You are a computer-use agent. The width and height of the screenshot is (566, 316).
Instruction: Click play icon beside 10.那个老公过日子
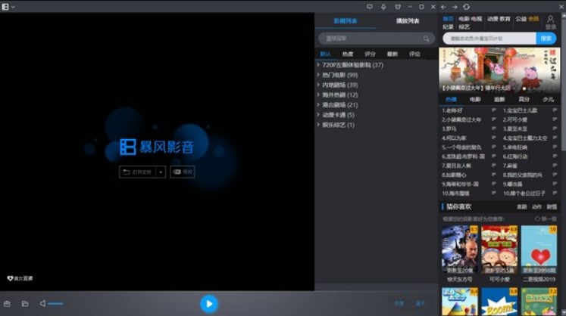(x=555, y=193)
